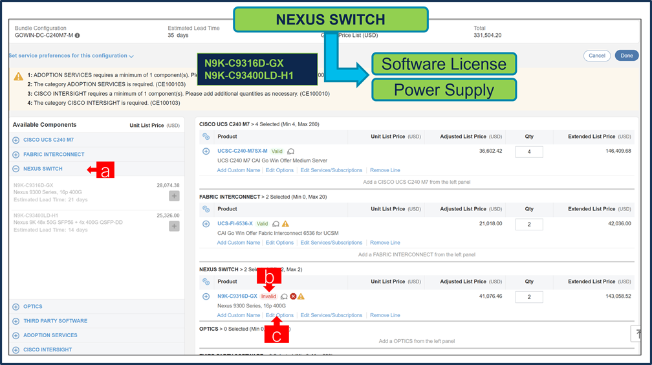Add N9K-C9316D-GX with its plus button
The height and width of the screenshot is (365, 652).
coord(174,196)
